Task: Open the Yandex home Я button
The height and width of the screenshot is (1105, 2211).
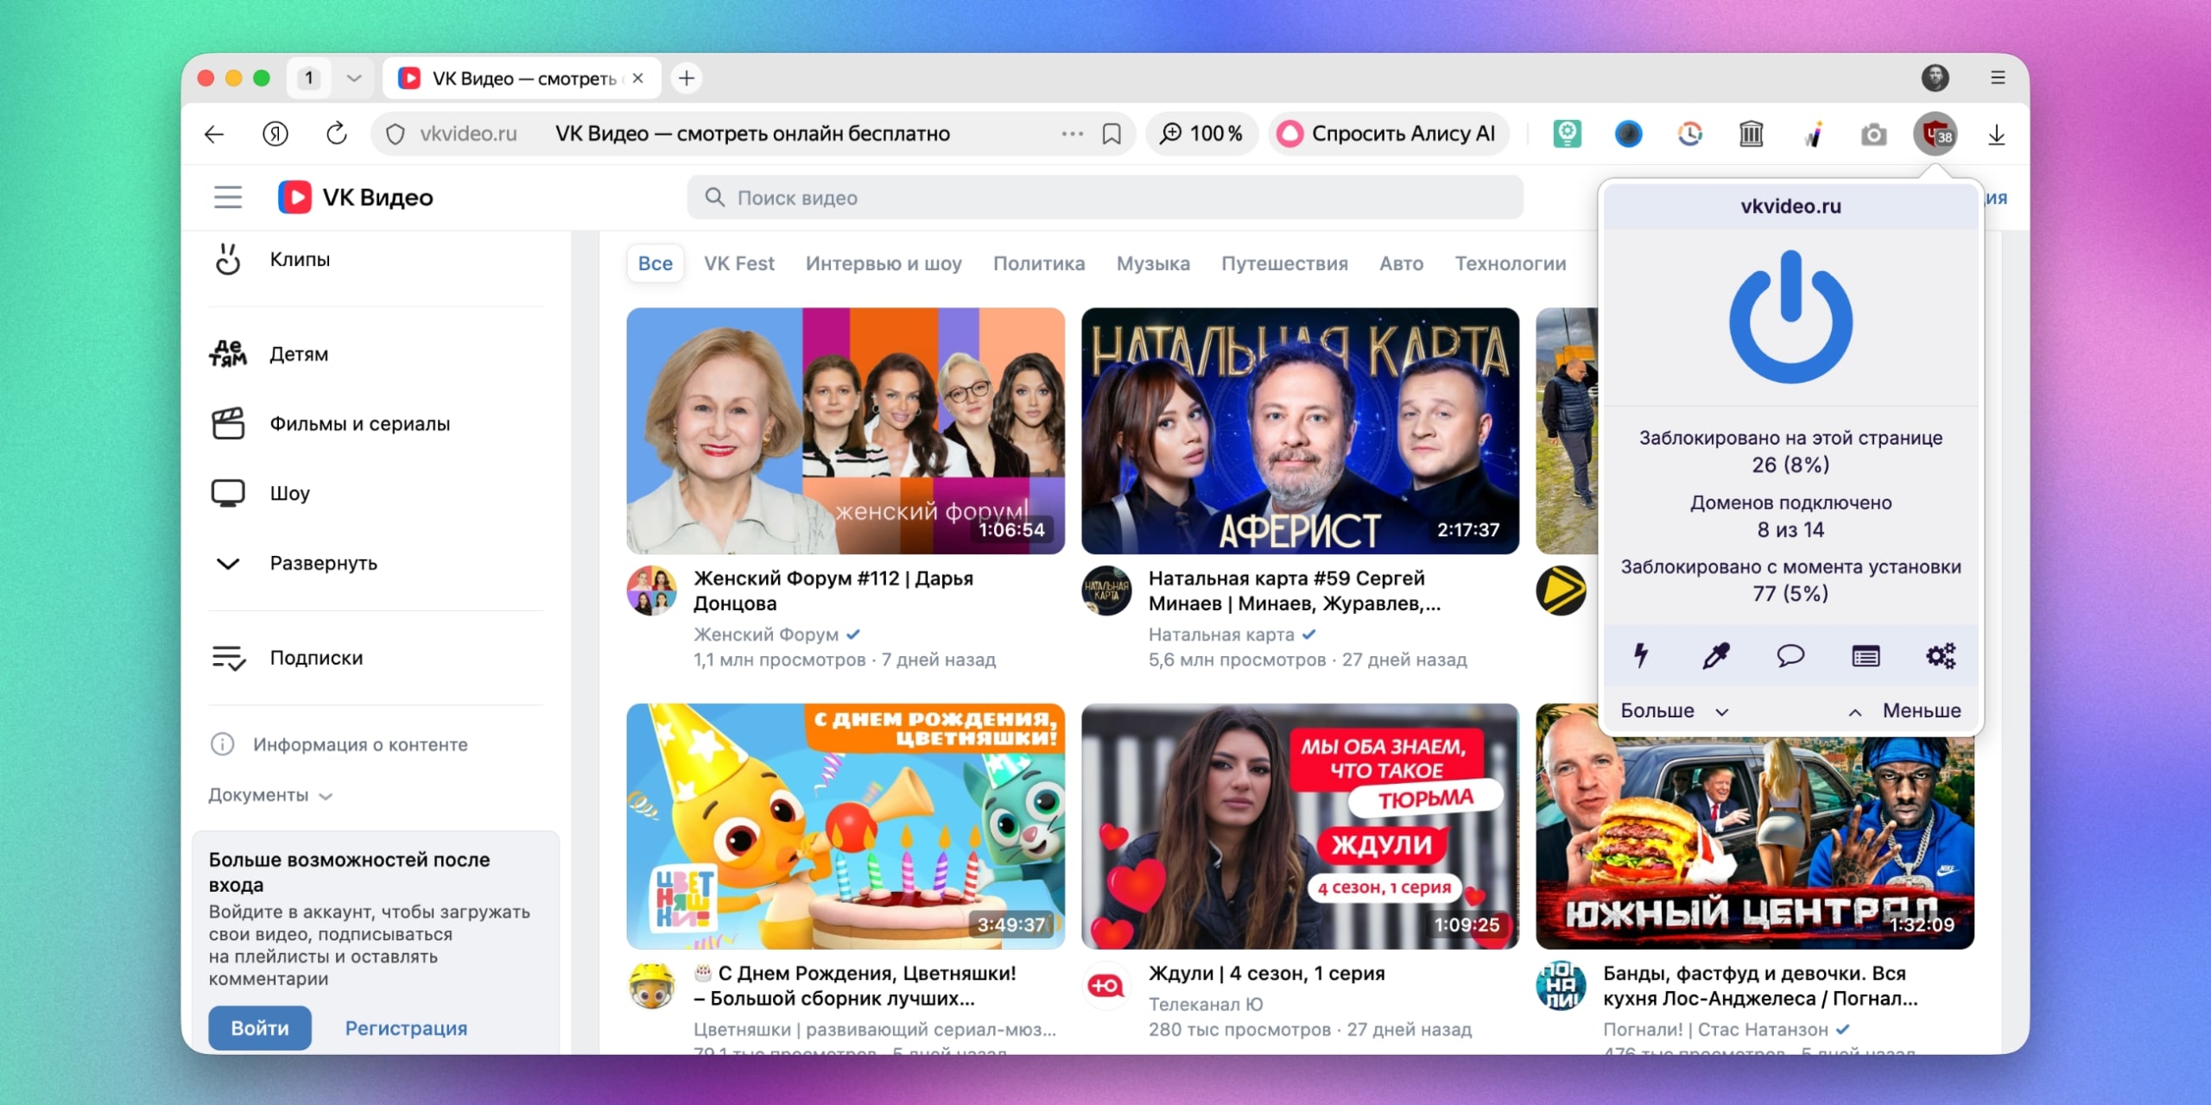Action: [x=276, y=134]
